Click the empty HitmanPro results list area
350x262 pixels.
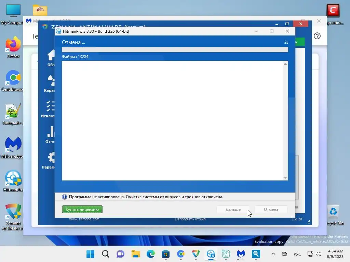point(172,120)
